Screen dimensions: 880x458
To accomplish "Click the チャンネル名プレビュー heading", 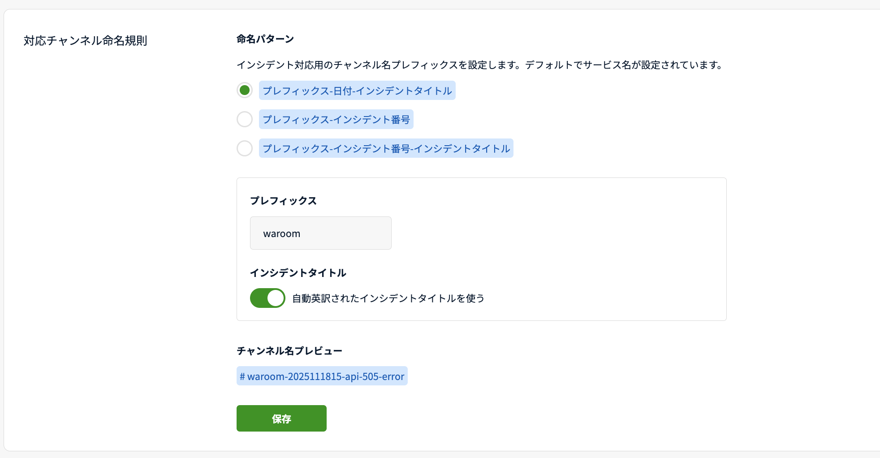I will point(289,351).
